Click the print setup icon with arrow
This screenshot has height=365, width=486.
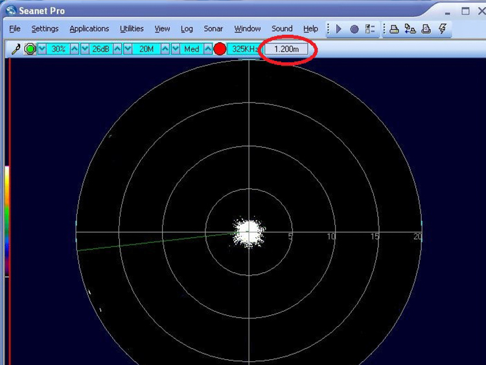click(410, 29)
